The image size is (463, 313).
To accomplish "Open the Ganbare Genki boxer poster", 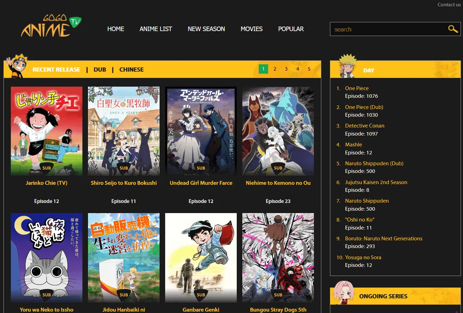I will pos(201,258).
